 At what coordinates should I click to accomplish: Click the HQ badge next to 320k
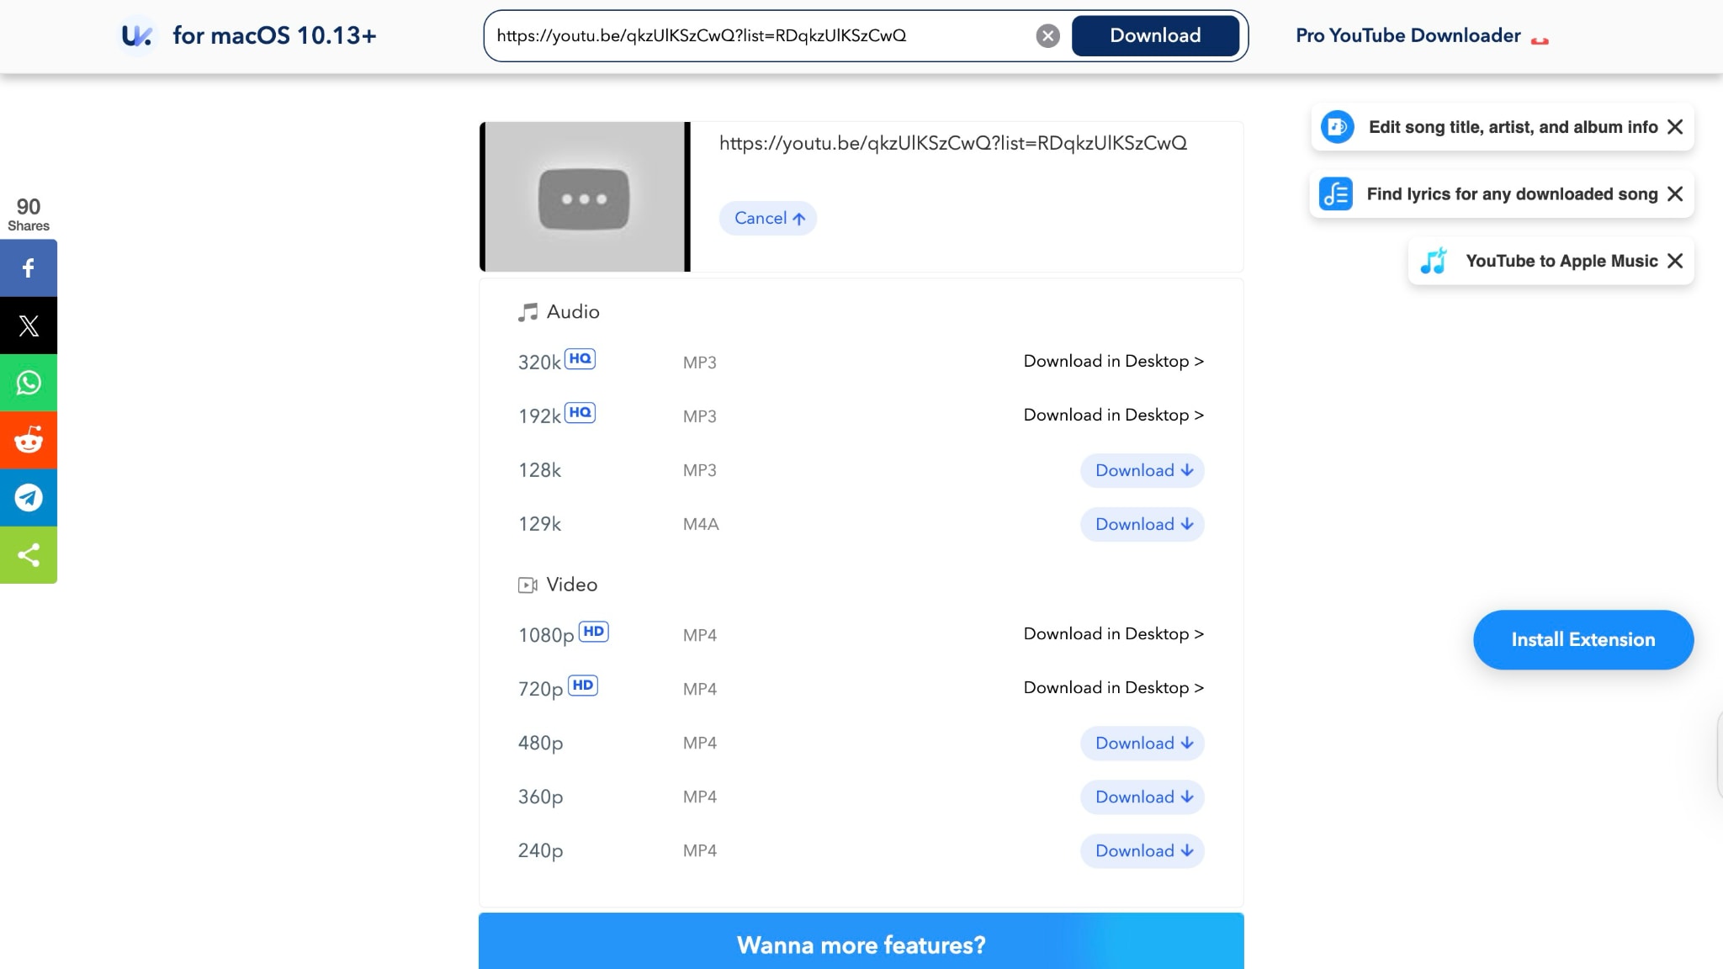click(580, 358)
